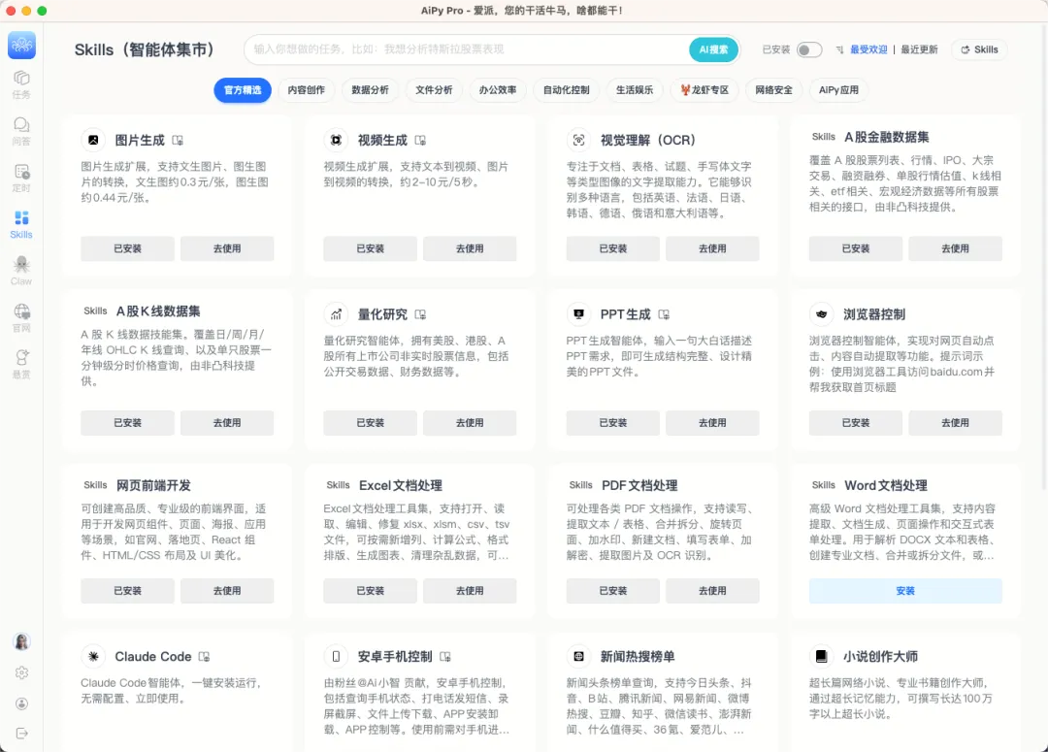Click the 图片生成 card icon

tap(93, 140)
